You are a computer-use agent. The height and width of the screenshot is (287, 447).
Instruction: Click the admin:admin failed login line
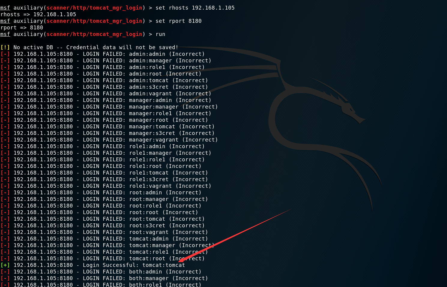(x=102, y=54)
